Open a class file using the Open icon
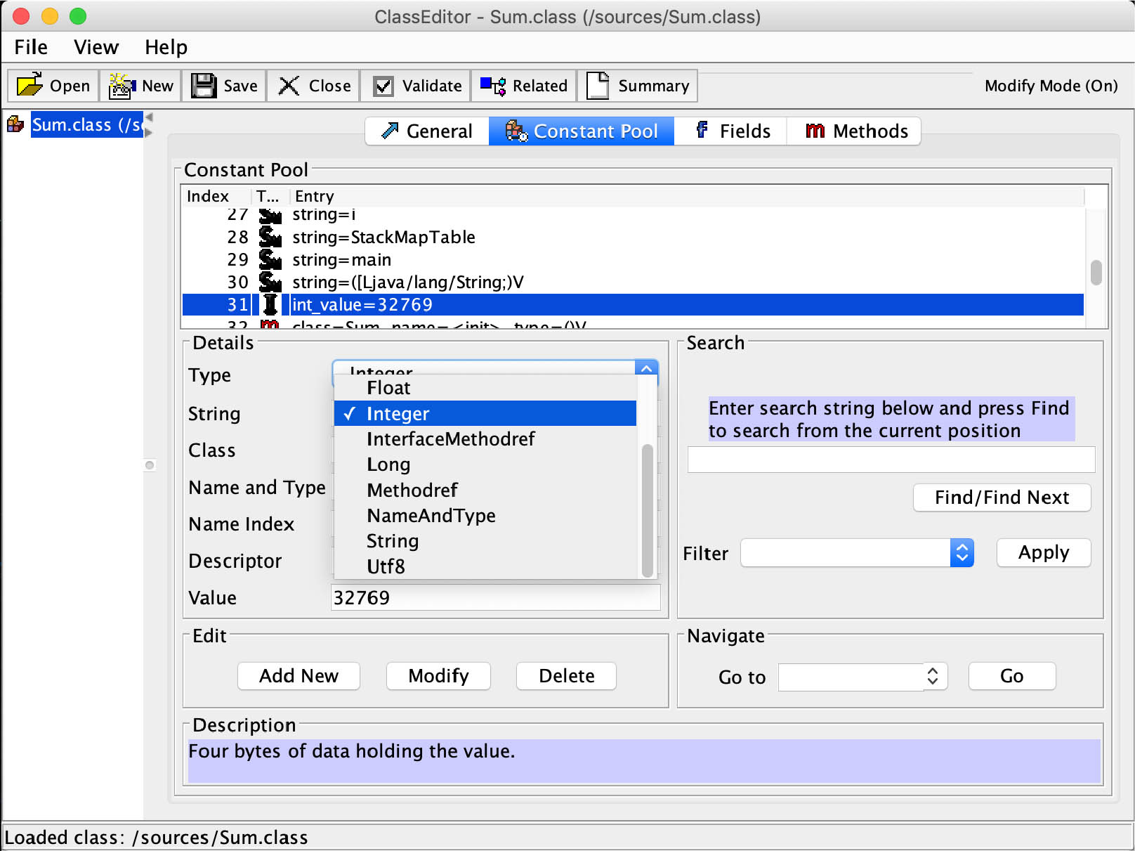This screenshot has width=1135, height=851. click(x=29, y=85)
